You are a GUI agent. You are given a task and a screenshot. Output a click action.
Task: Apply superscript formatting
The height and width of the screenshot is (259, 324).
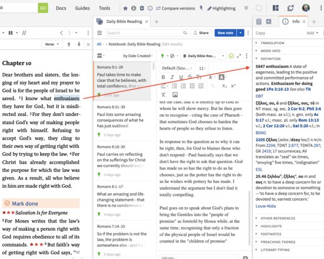[x=233, y=86]
